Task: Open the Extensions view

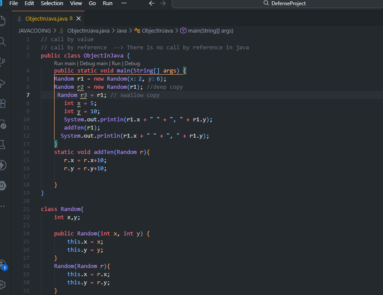Action: (3, 103)
